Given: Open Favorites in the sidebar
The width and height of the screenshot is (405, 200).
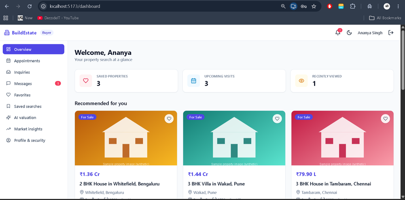Looking at the screenshot, I should click(34, 95).
